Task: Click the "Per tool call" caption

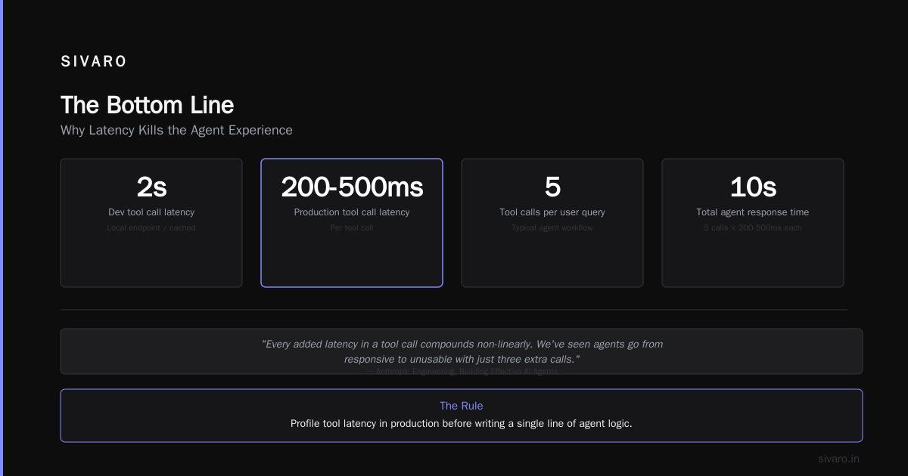Action: coord(352,228)
